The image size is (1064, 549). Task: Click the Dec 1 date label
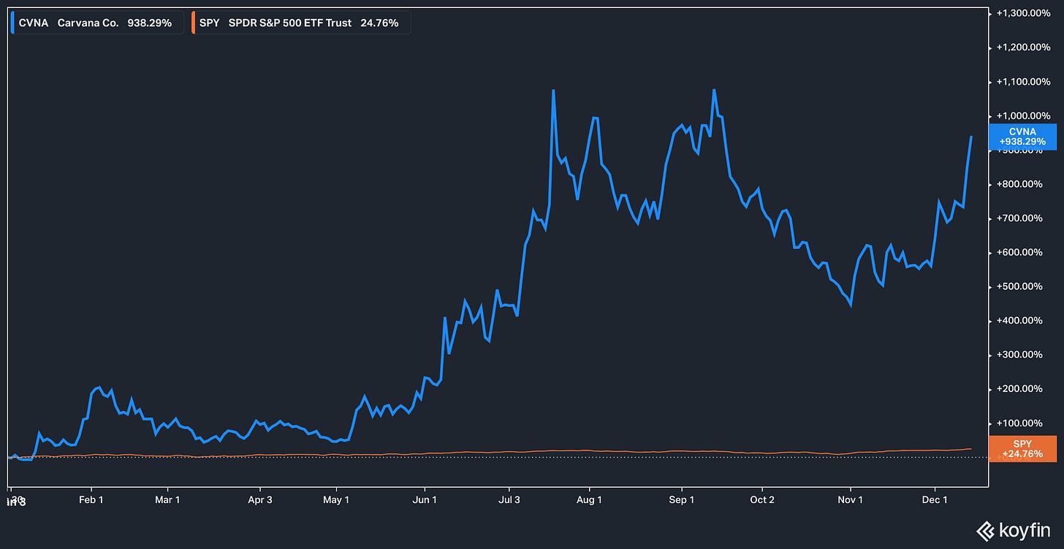pyautogui.click(x=935, y=500)
